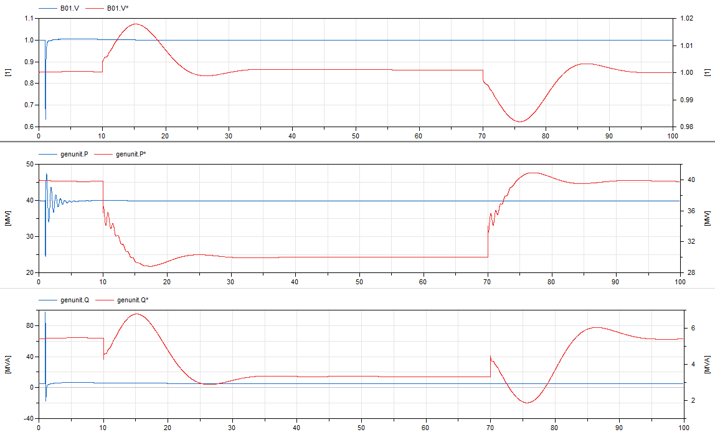Click the red genunit.Q* curve at its highest peak
Viewport: 715px width, 432px height.
click(x=136, y=314)
